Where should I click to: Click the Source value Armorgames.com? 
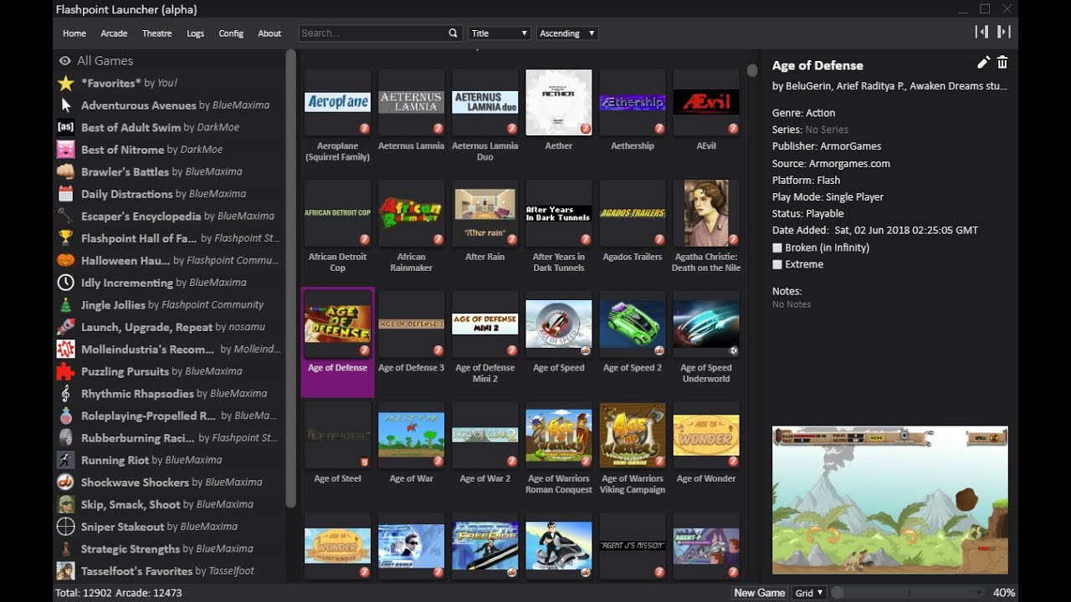coord(849,164)
